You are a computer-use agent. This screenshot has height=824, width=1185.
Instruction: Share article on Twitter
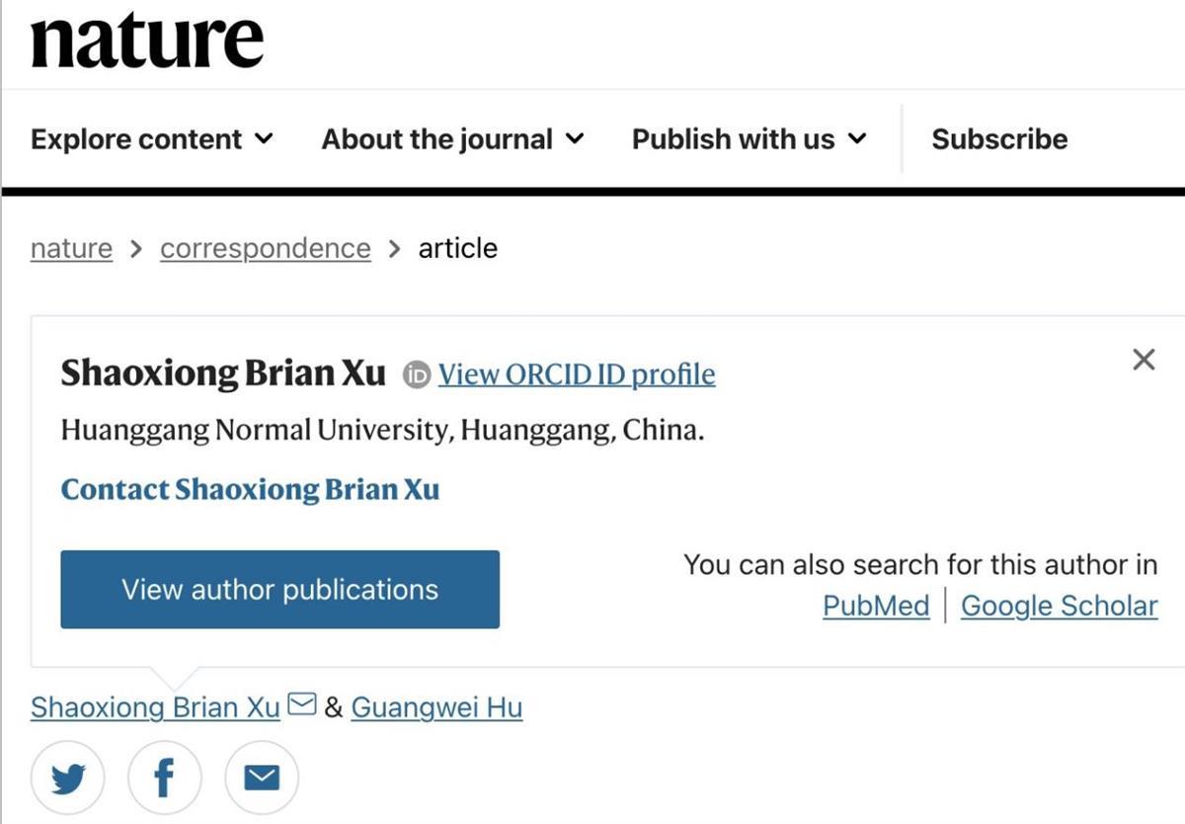pos(68,780)
